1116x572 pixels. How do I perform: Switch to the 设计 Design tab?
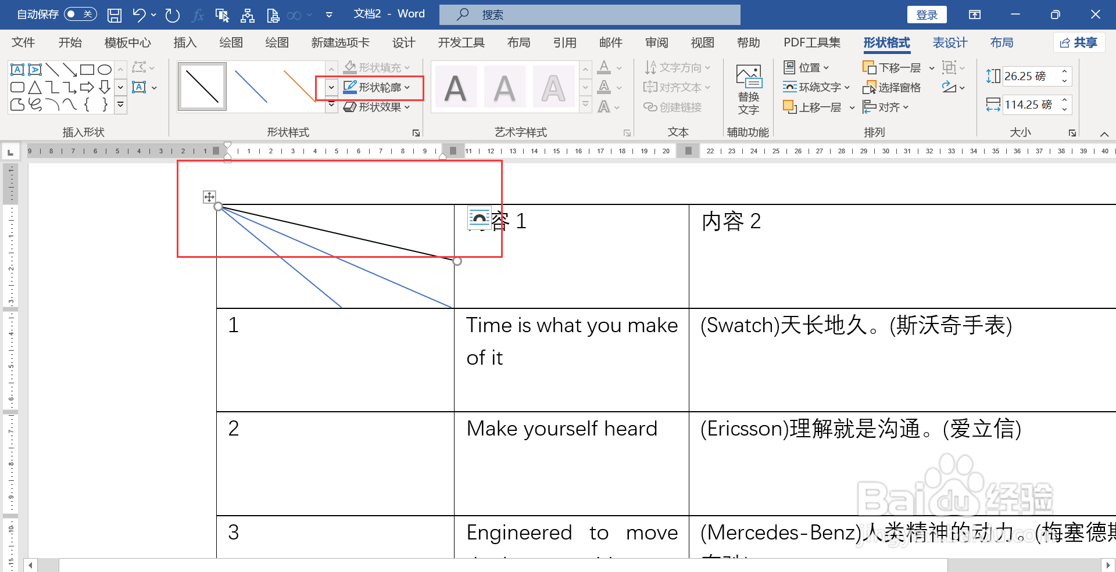click(x=403, y=42)
